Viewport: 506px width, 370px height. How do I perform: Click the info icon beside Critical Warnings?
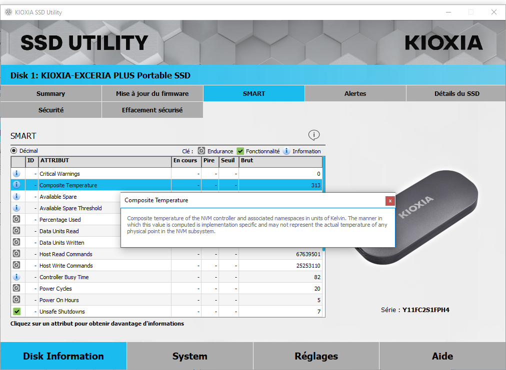click(16, 174)
